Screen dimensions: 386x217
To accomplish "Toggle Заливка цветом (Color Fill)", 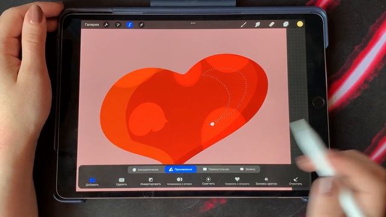I will (x=267, y=181).
